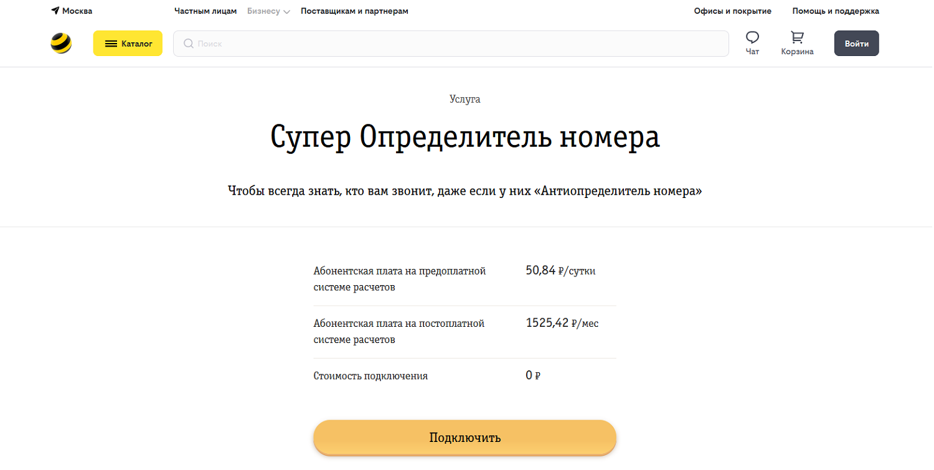Click Абонентская плата на постоплатной системе label
The height and width of the screenshot is (470, 934).
coord(399,331)
